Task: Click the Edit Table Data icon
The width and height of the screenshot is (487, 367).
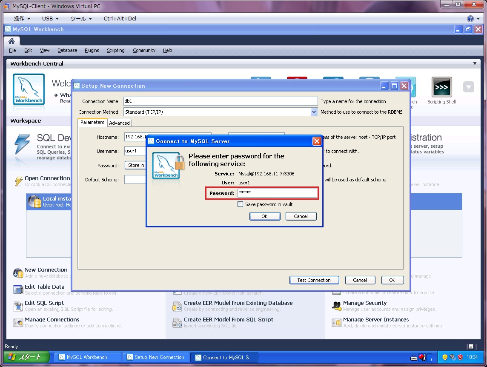Action: pyautogui.click(x=18, y=290)
